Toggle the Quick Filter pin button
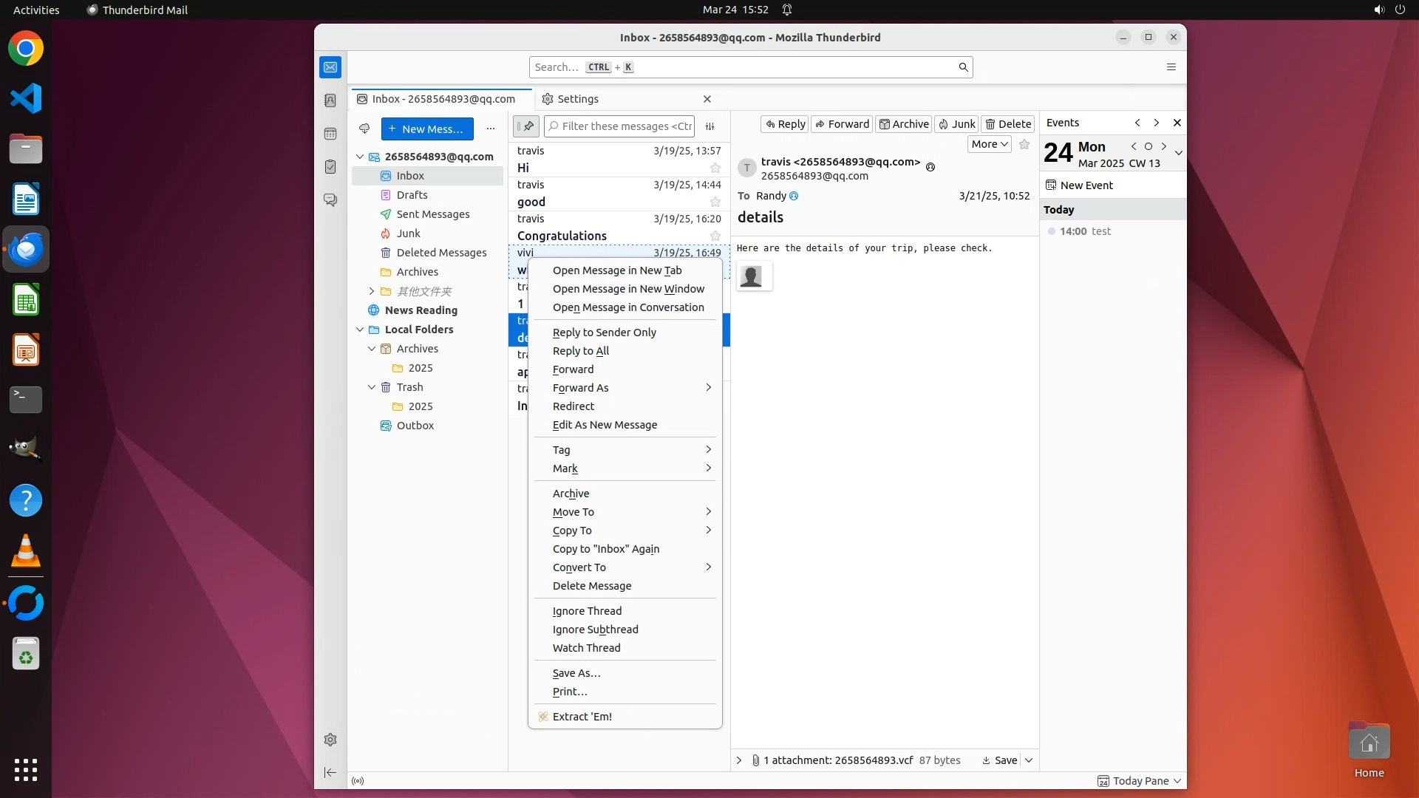The width and height of the screenshot is (1419, 798). pos(526,126)
